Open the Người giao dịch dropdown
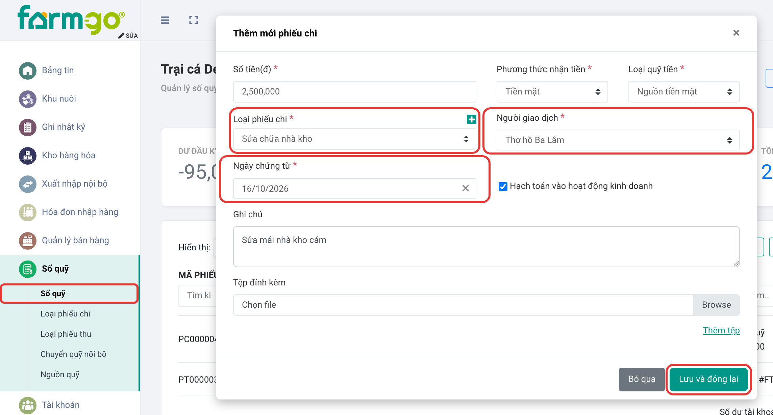This screenshot has width=773, height=415. (618, 140)
